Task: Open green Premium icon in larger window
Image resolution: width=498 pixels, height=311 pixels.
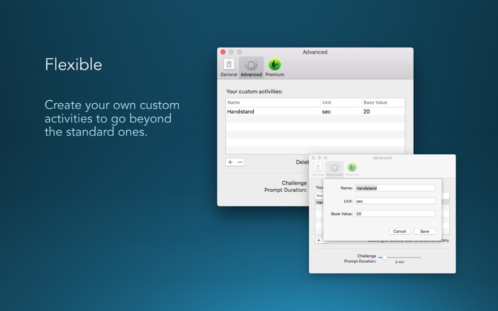Action: point(274,67)
